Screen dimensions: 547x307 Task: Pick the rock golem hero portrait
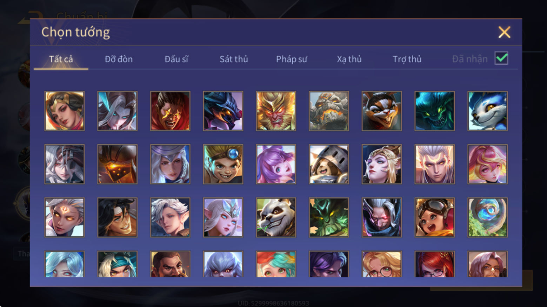tap(329, 111)
